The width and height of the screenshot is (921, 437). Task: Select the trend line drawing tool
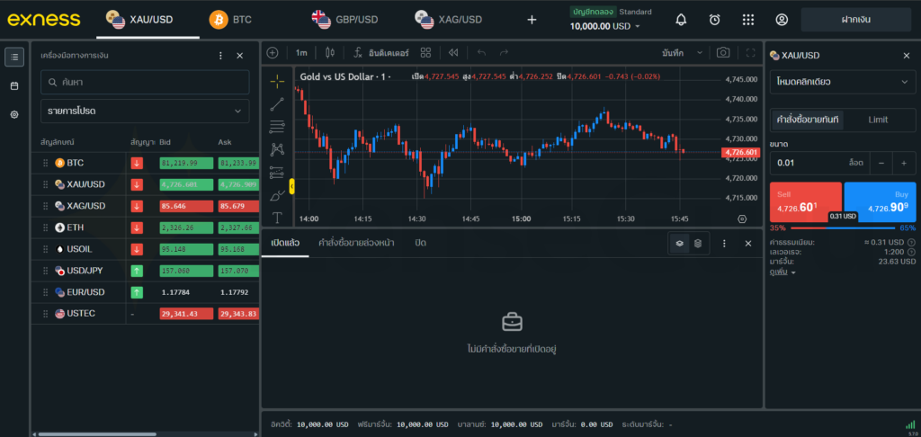(277, 104)
